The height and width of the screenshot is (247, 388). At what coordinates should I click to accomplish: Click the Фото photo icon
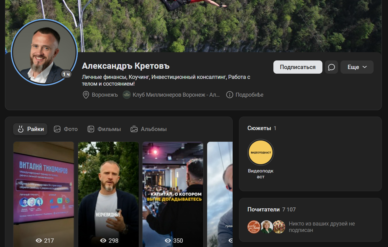click(57, 129)
